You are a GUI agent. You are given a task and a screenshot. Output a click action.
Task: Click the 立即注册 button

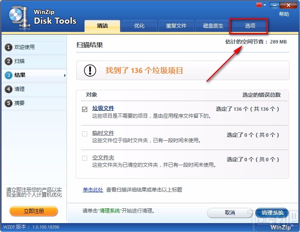click(34, 211)
